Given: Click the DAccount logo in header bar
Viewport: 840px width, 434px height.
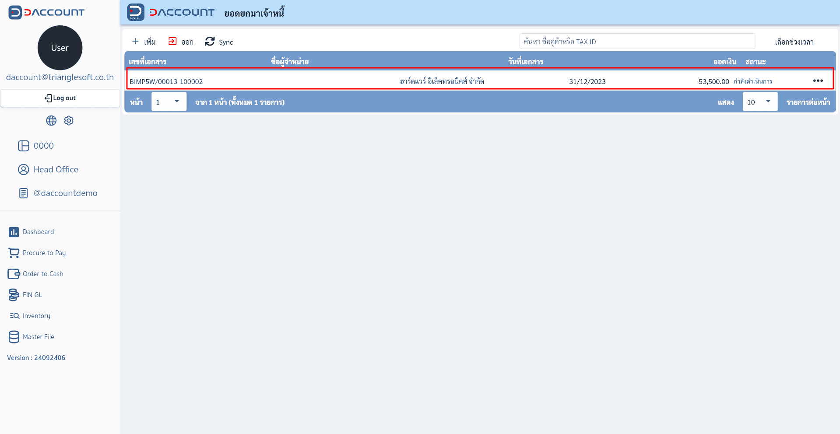Looking at the screenshot, I should click(x=171, y=12).
